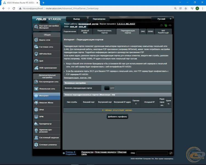Select Переадресация портов tab

pos(128,31)
